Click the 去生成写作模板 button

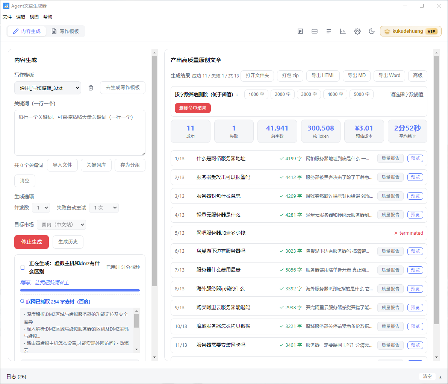click(123, 88)
